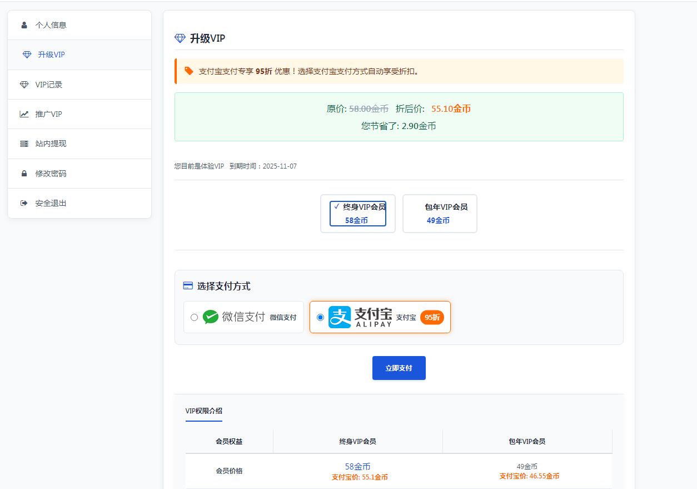Click the green WeChat Pay logo
Viewport: 697px width, 489px height.
click(211, 316)
